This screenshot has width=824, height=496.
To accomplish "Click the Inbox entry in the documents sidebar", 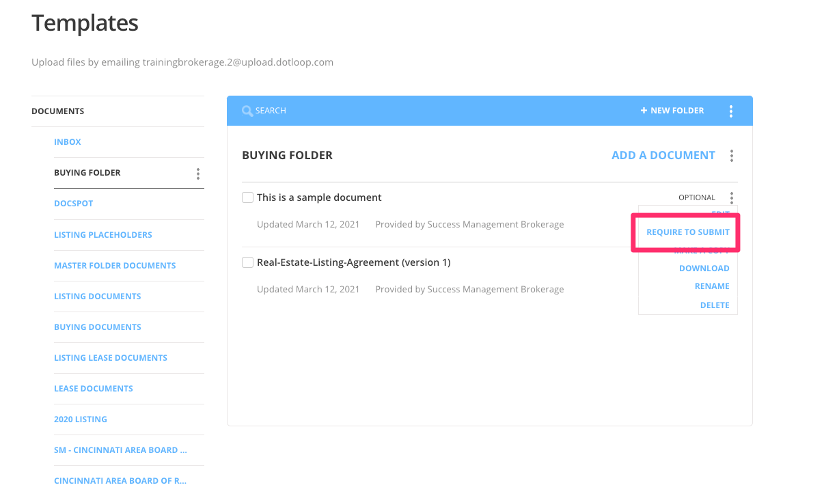I will [x=68, y=141].
